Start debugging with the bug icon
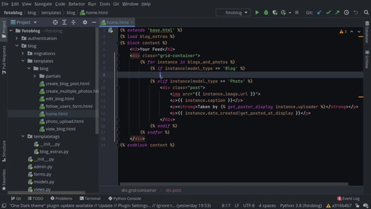This screenshot has width=371, height=209. pos(266,12)
